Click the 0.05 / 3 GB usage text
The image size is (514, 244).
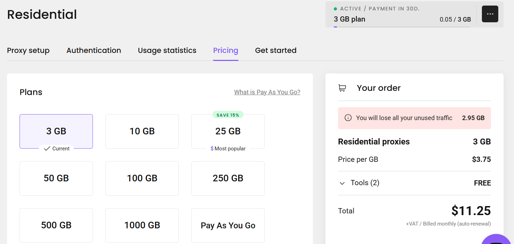[455, 19]
